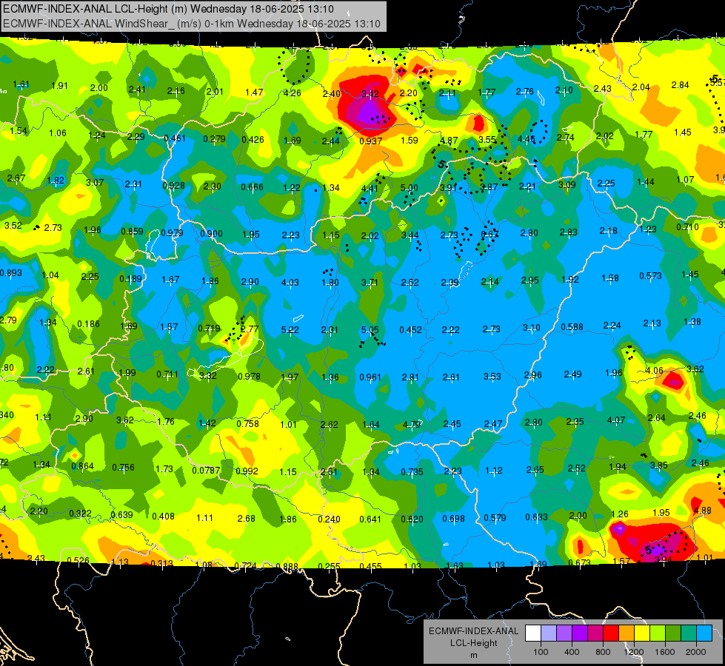Click wind shear value 5.22
The image size is (725, 666).
290,330
